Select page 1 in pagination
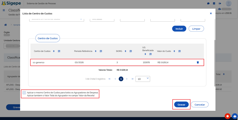Viewport: 238px width, 120px height. pos(121,79)
